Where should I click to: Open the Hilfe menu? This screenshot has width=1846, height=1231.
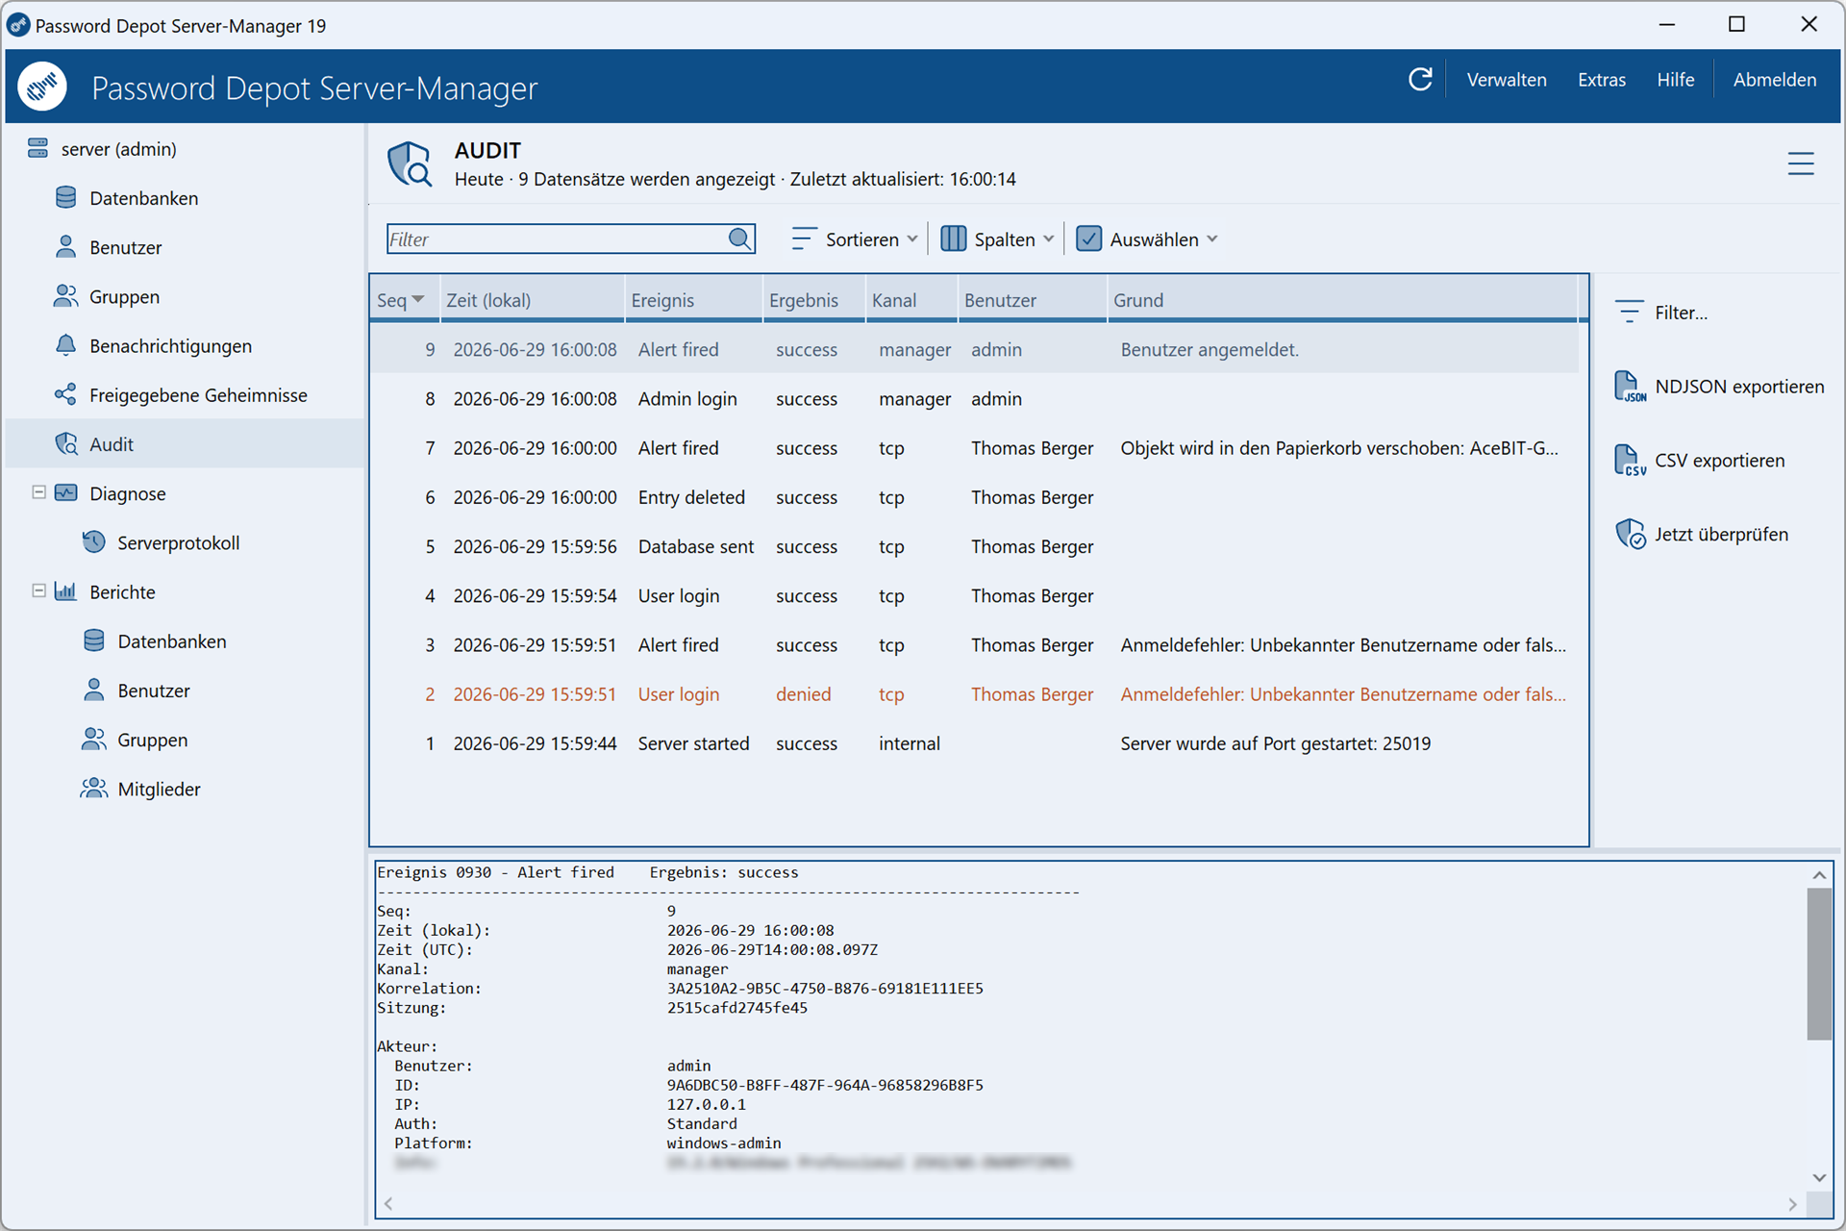click(x=1676, y=80)
